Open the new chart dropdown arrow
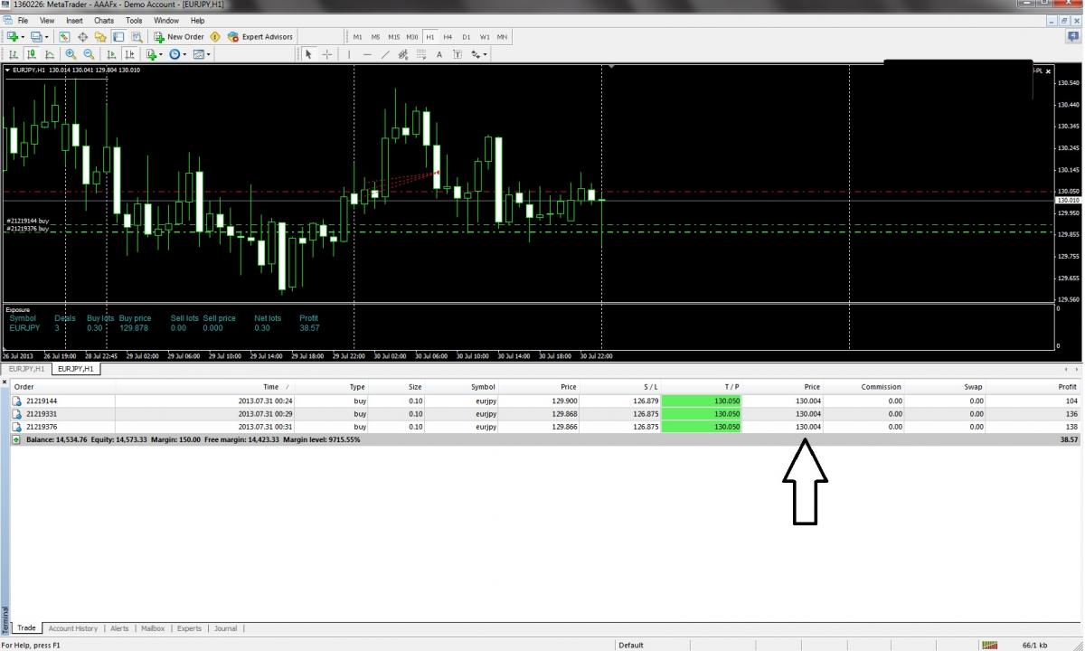 pyautogui.click(x=23, y=37)
